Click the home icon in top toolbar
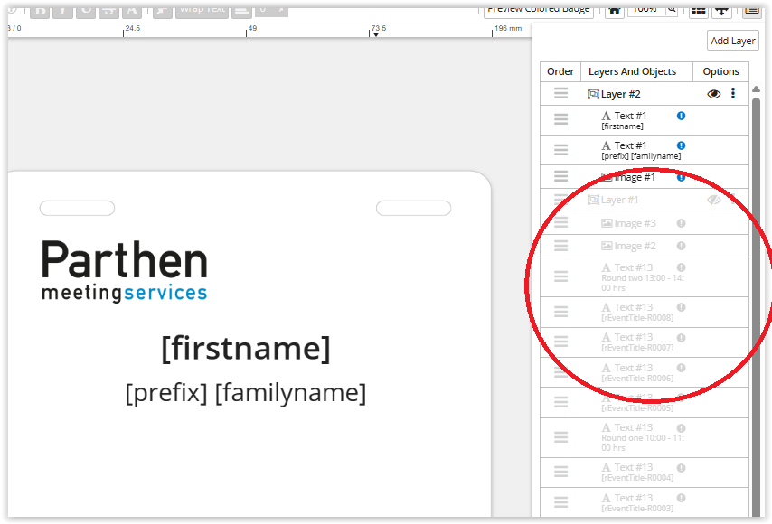Viewport: 772px width, 524px height. (615, 9)
